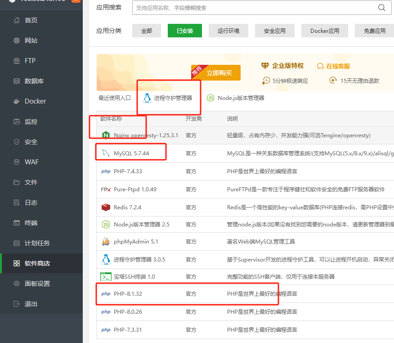Click the gear icon beside 面板设置
The image size is (394, 343).
tap(17, 284)
